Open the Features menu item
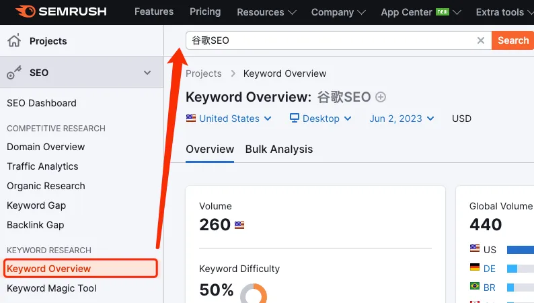Viewport: 534px width, 303px height. pos(154,11)
